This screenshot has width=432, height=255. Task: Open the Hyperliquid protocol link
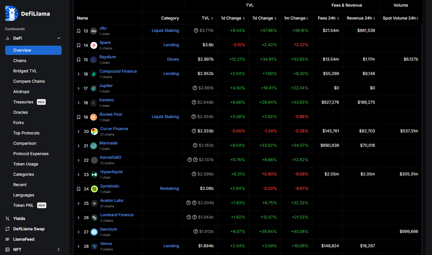click(111, 172)
